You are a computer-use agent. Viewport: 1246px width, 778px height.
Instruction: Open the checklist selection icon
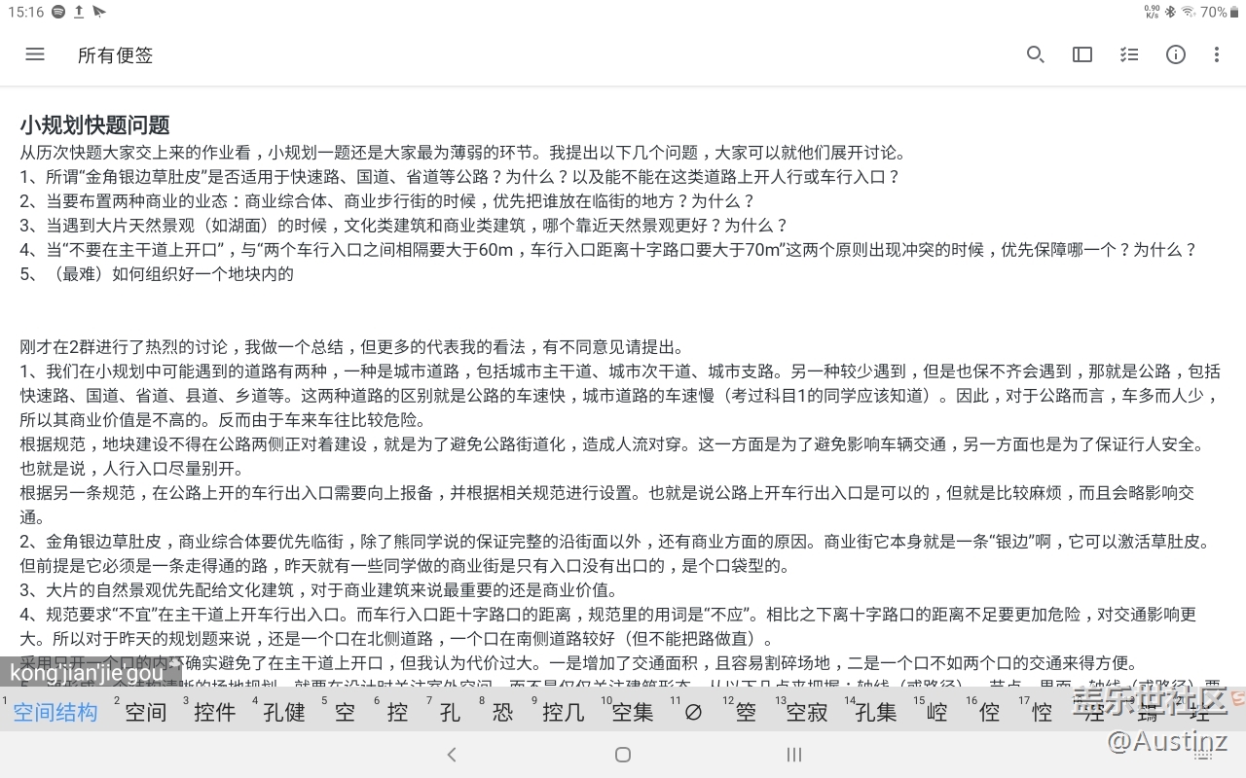(x=1128, y=54)
